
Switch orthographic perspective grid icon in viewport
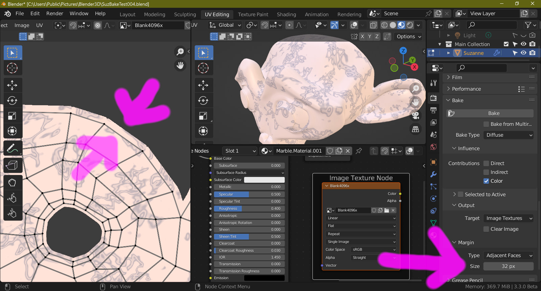point(416,129)
